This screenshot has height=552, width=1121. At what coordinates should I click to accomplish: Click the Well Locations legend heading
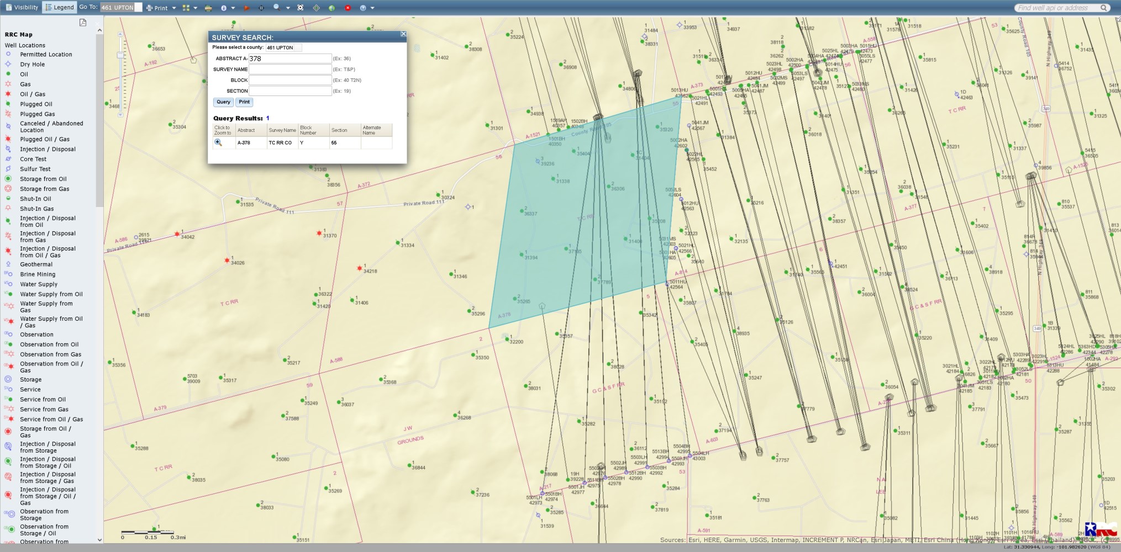point(25,45)
